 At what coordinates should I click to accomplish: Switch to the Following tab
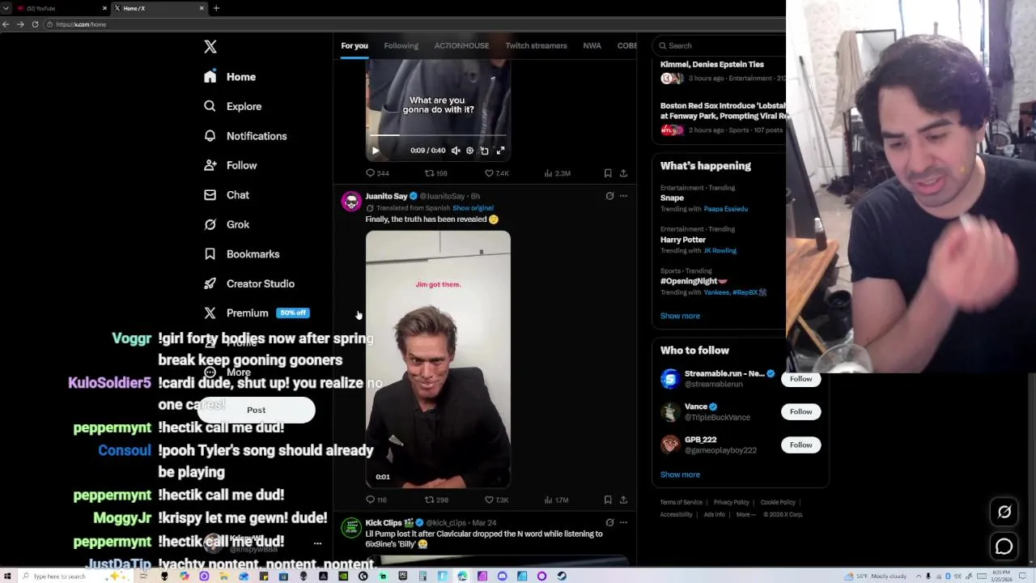[401, 46]
